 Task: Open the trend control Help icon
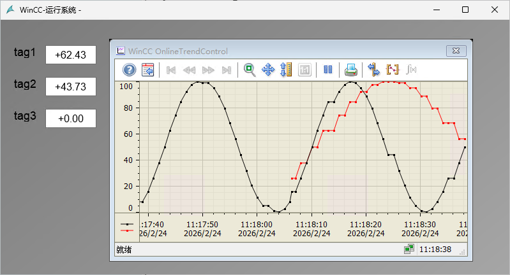pos(130,70)
